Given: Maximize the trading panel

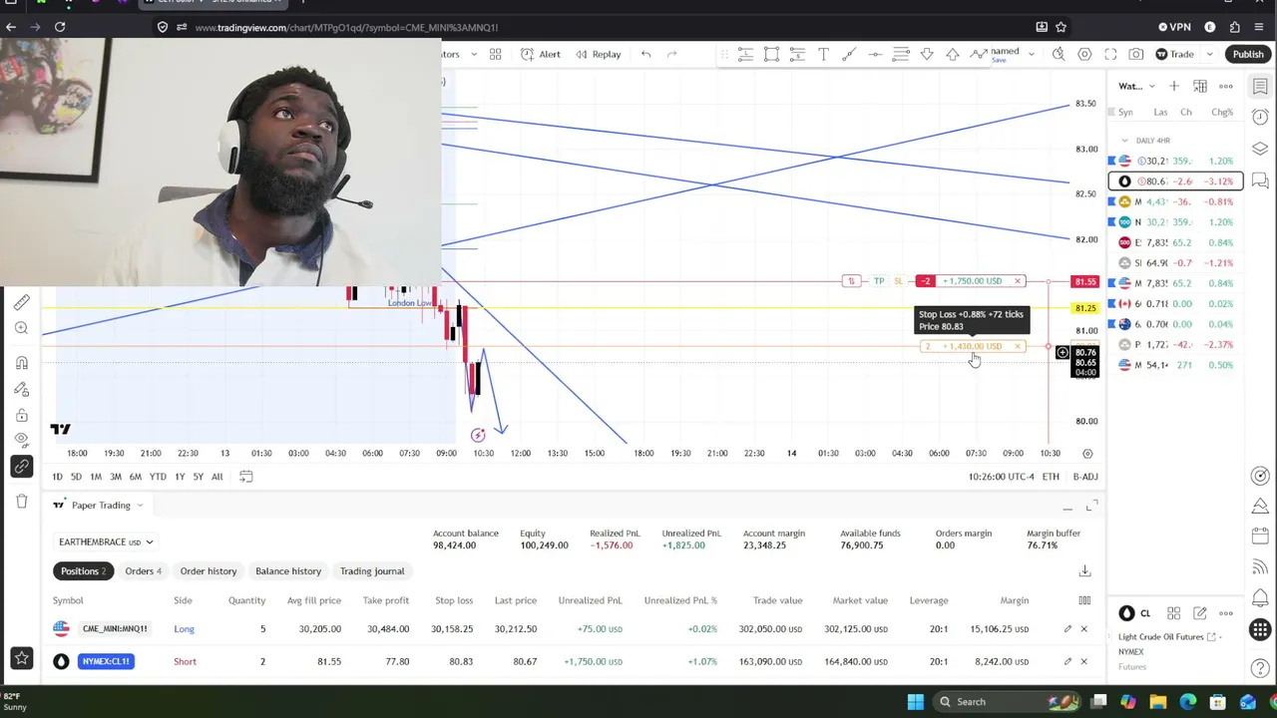Looking at the screenshot, I should 1091,507.
